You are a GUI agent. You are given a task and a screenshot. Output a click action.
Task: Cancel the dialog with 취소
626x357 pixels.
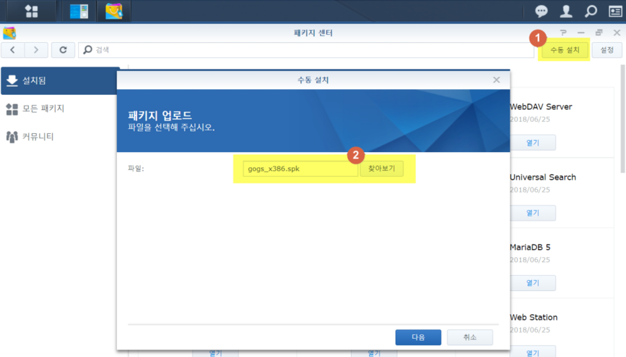pyautogui.click(x=470, y=337)
